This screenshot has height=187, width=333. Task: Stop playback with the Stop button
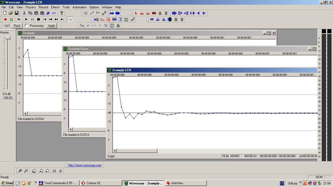coord(39,19)
